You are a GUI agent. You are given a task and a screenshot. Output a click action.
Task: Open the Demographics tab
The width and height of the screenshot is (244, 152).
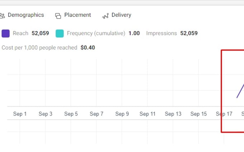25,15
